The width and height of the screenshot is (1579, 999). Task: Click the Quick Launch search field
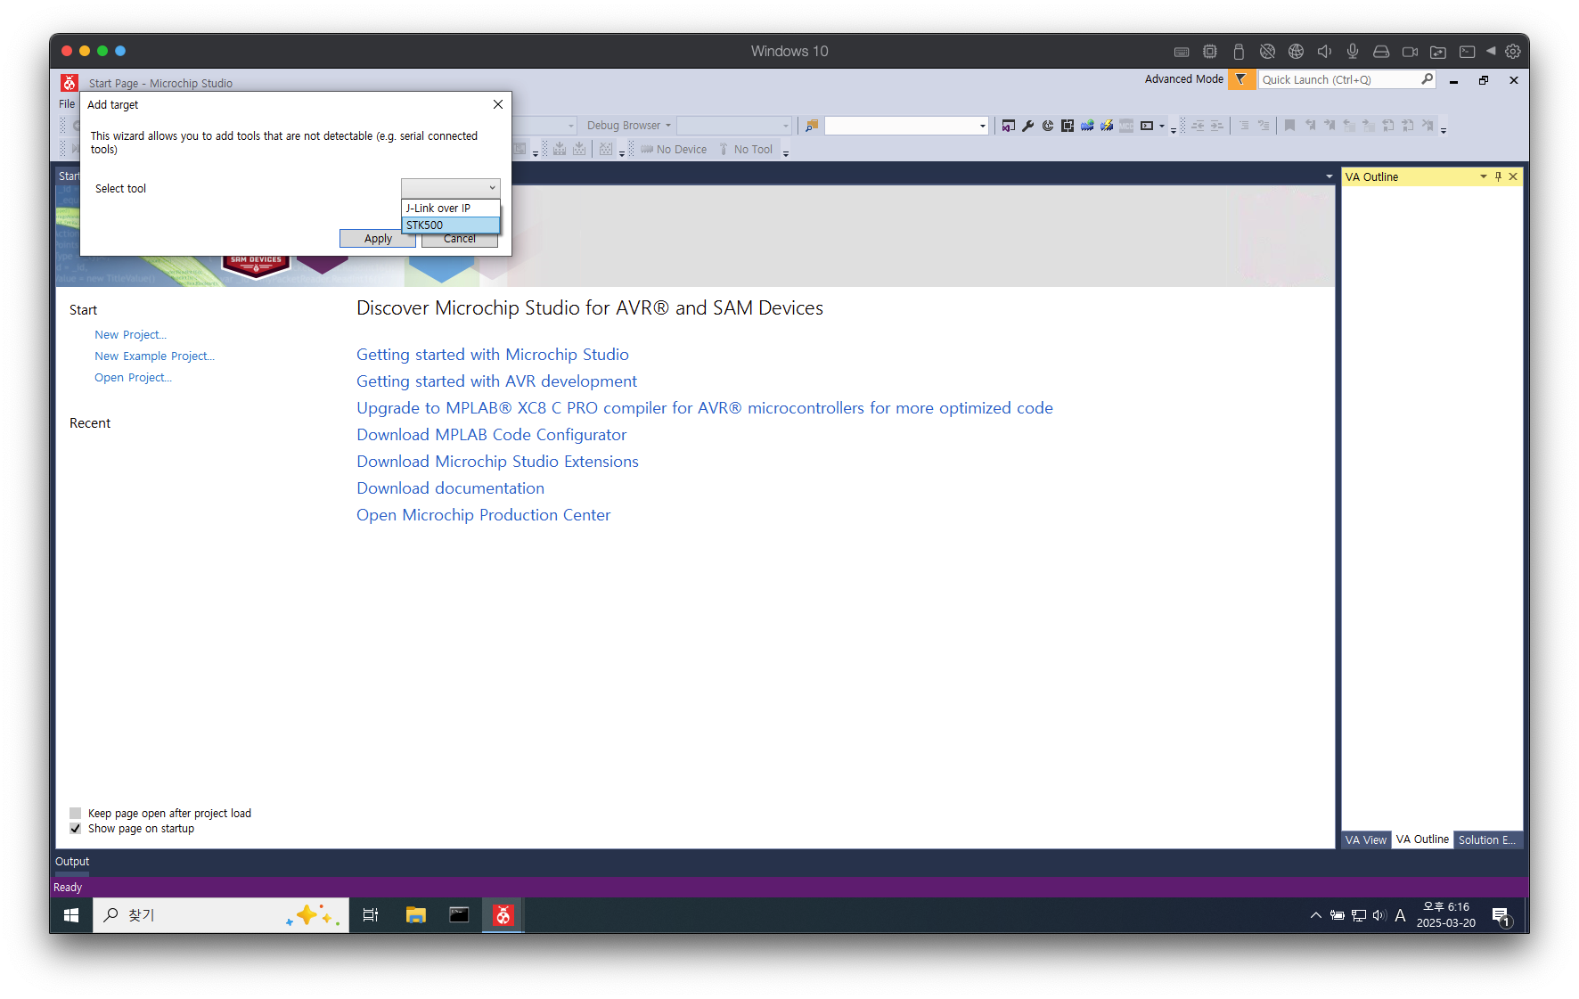(x=1338, y=79)
